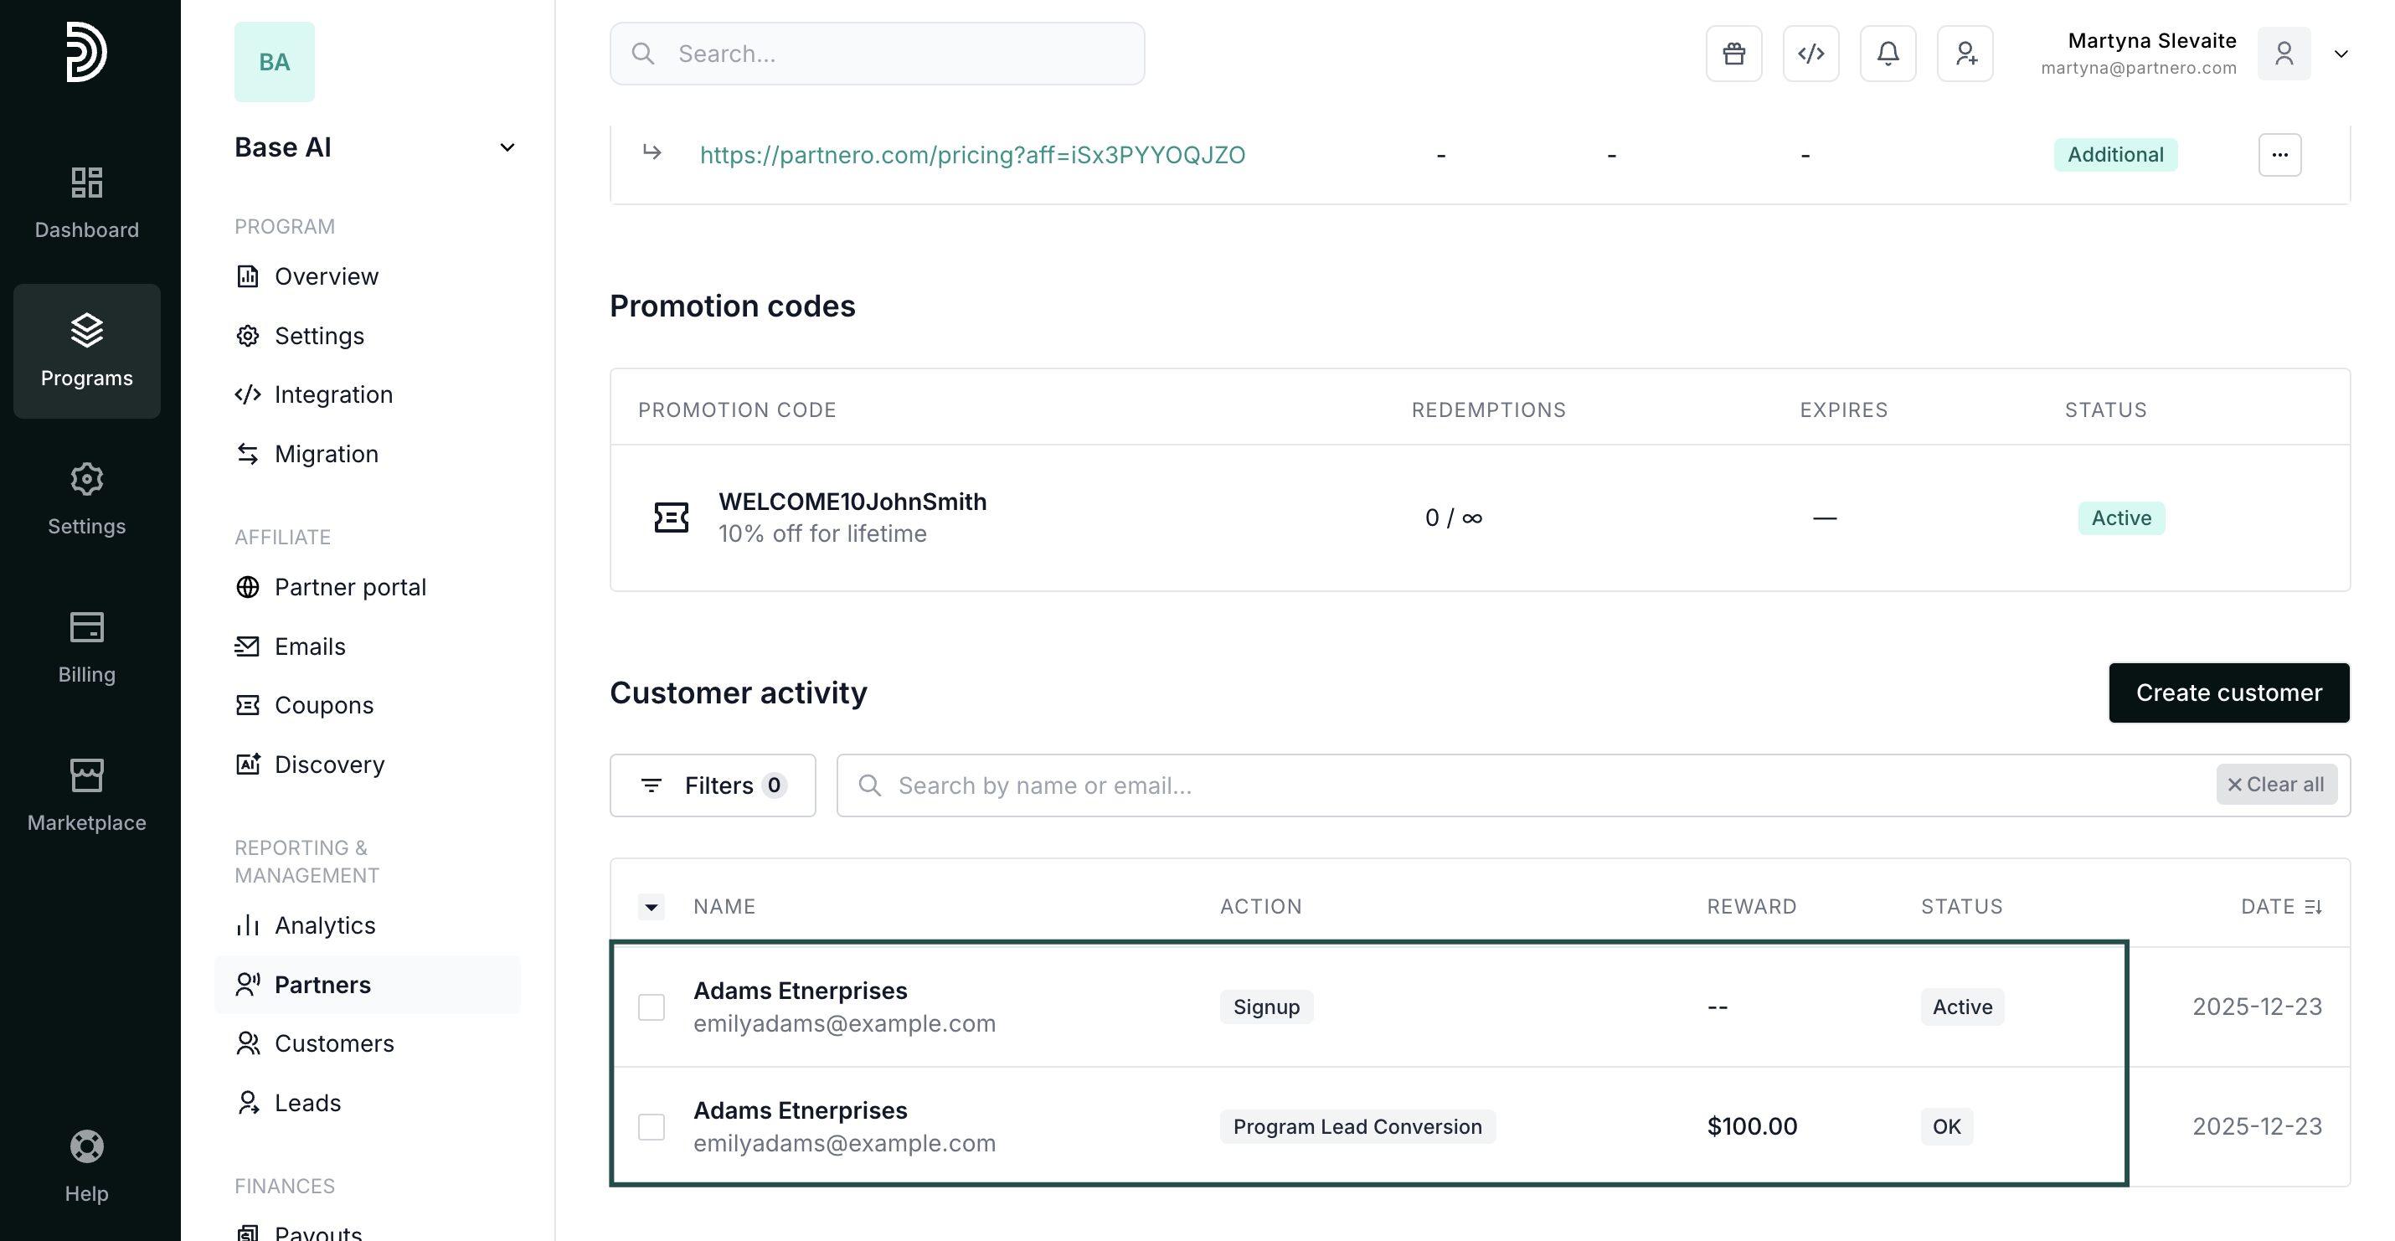Open the code integration icon in header
The image size is (2395, 1241).
[1810, 54]
